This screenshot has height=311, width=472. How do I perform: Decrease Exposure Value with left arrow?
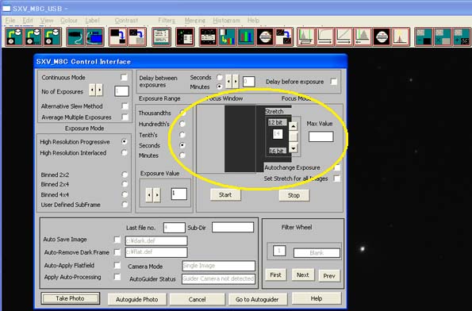tap(149, 195)
